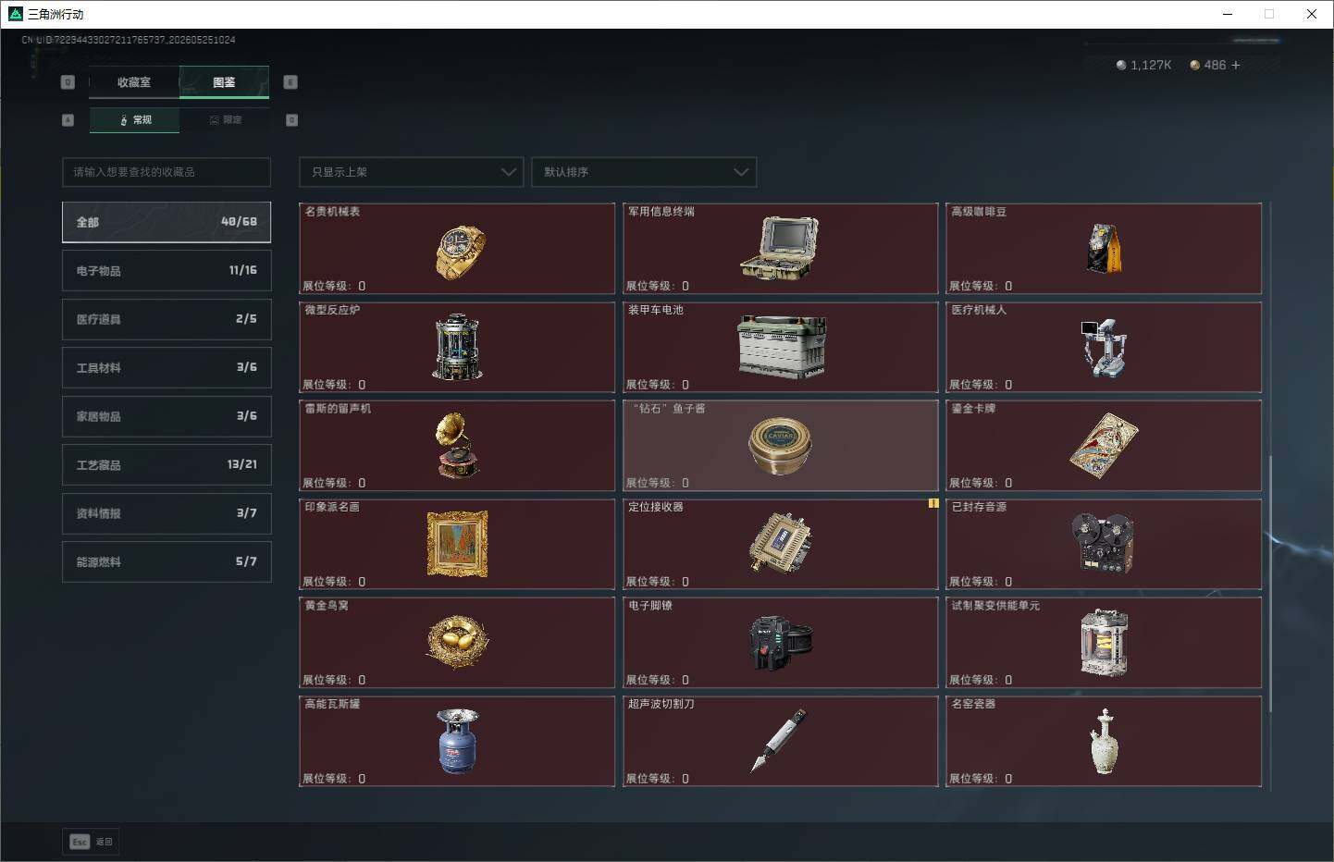1334x862 pixels.
Task: Filter by 电子物品 category
Action: tap(167, 270)
